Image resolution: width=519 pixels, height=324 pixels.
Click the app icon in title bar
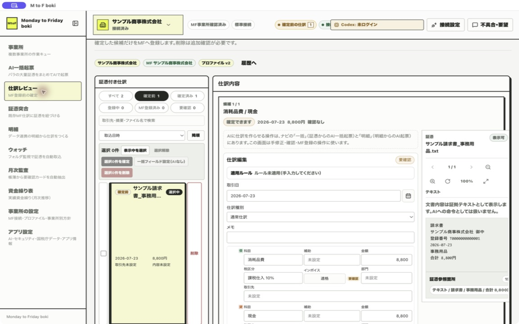point(14,5)
